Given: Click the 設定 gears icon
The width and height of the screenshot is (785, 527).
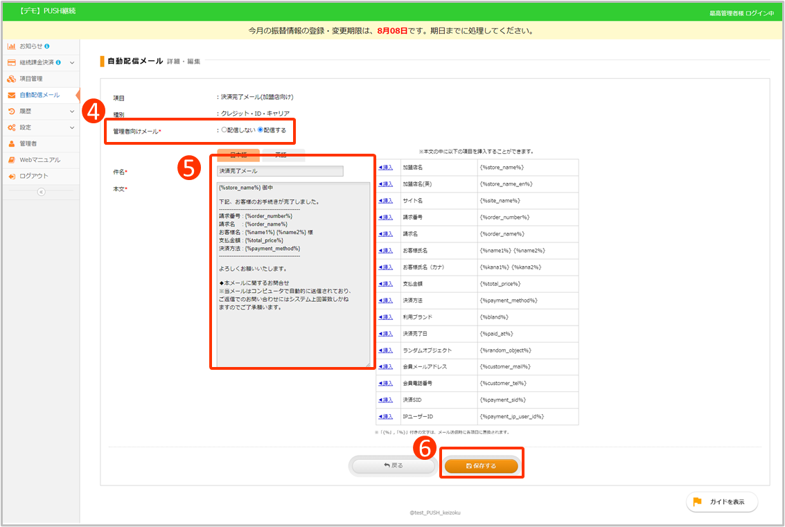Looking at the screenshot, I should [12, 127].
